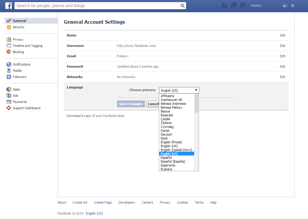Click the Security shield icon in sidebar
Screen dimensions: 308x219
9,27
